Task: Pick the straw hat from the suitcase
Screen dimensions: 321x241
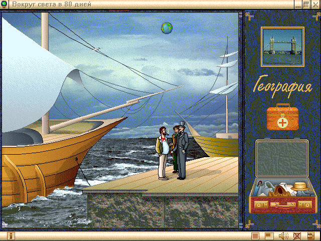Action: coord(300,186)
